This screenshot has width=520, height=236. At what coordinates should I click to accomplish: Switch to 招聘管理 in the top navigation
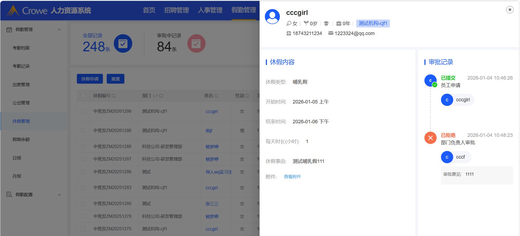coord(177,10)
